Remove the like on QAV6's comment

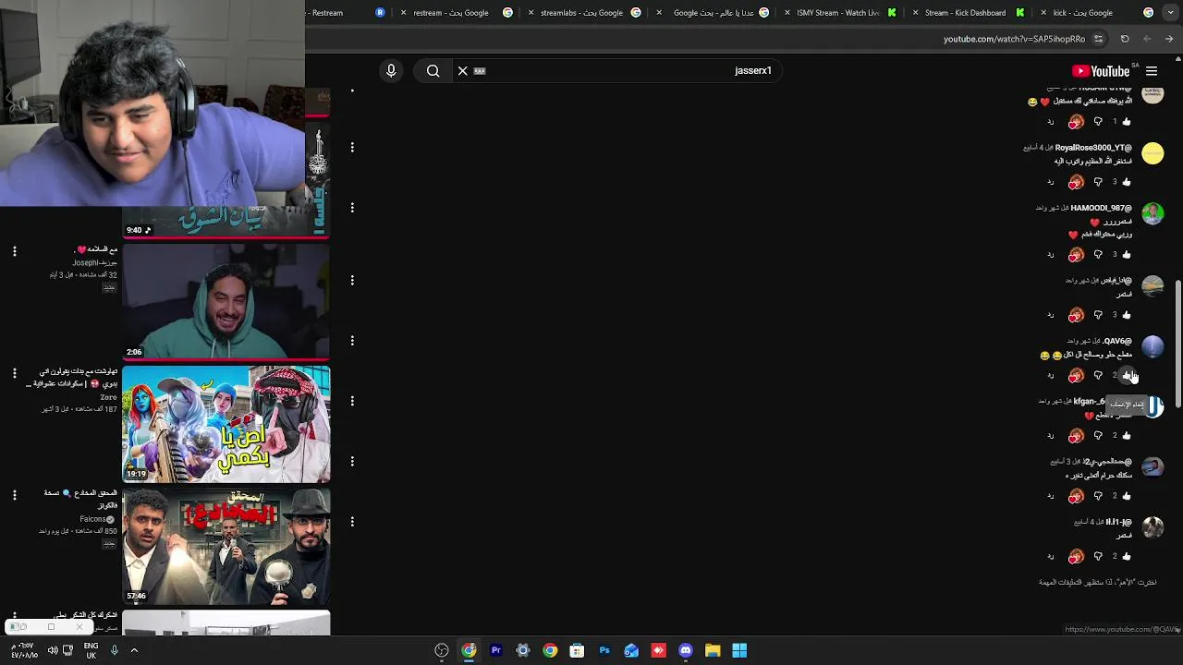point(1126,375)
